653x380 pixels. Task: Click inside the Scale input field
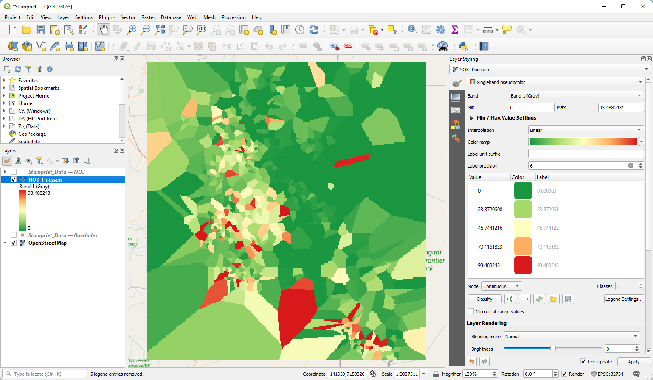407,374
